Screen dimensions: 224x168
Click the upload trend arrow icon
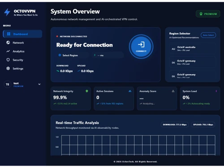pyautogui.click(x=79, y=71)
